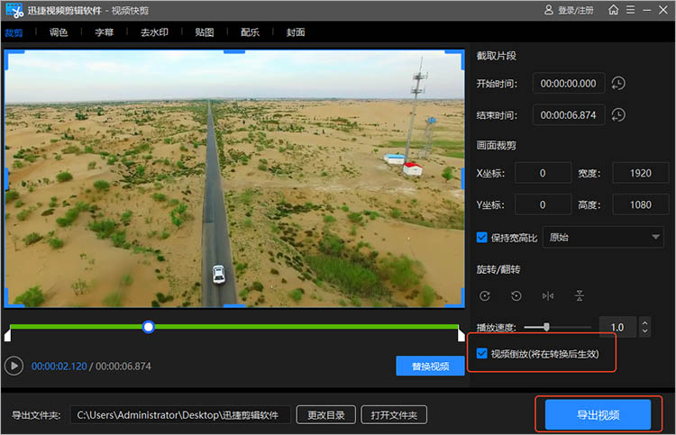Click 替换视频 button
This screenshot has height=435, width=676.
pyautogui.click(x=430, y=366)
